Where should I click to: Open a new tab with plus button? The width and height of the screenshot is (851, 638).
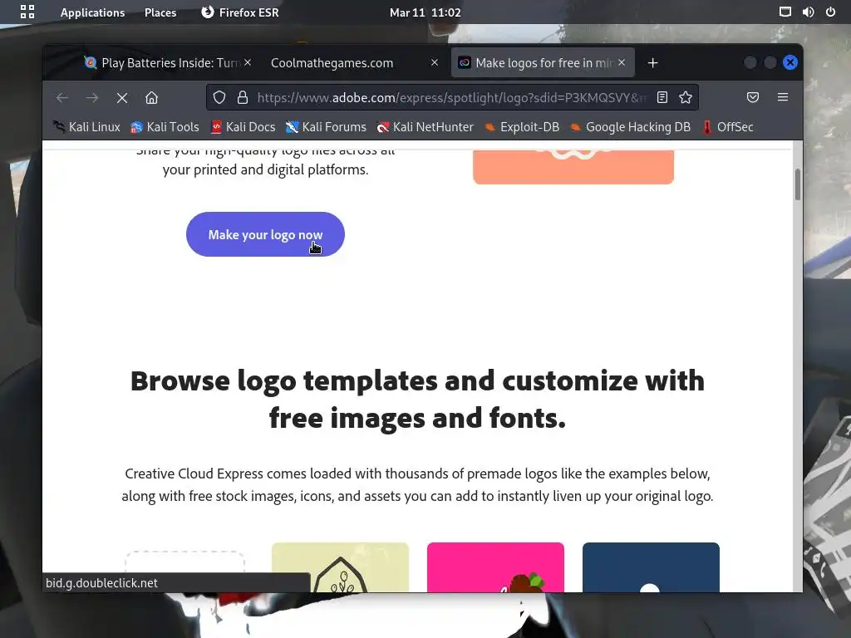653,63
